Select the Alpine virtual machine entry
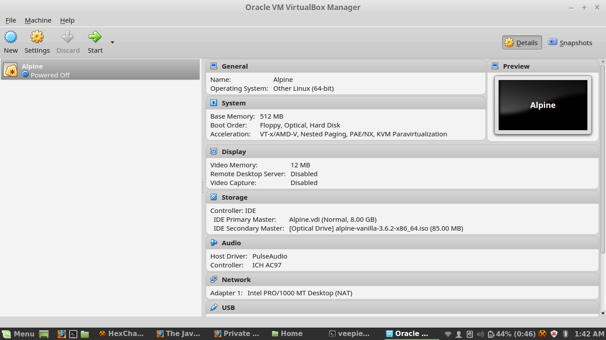The image size is (606, 340). click(x=100, y=70)
